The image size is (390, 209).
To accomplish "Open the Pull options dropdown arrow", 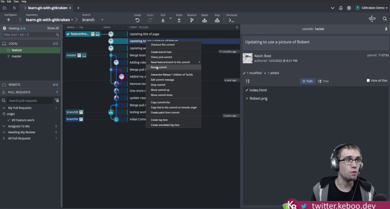I will point(171,18).
